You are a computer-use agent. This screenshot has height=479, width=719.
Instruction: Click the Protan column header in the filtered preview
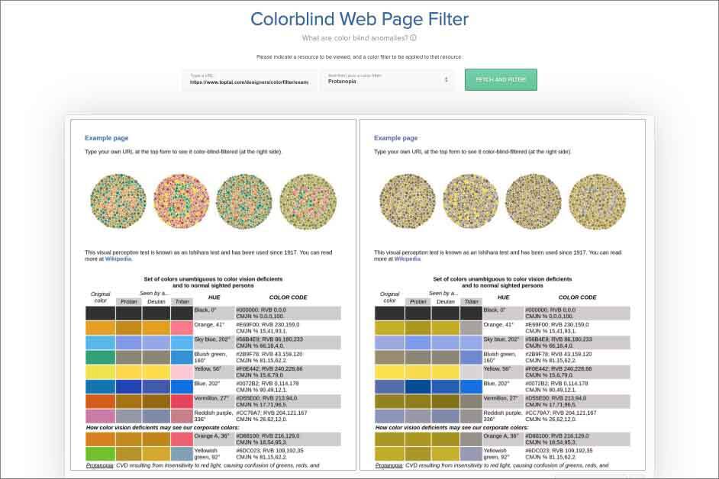[418, 301]
